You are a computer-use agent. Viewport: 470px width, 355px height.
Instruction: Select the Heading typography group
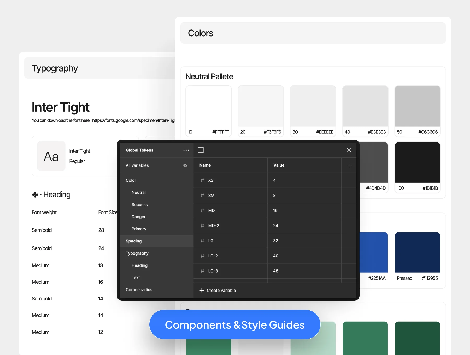(157, 265)
